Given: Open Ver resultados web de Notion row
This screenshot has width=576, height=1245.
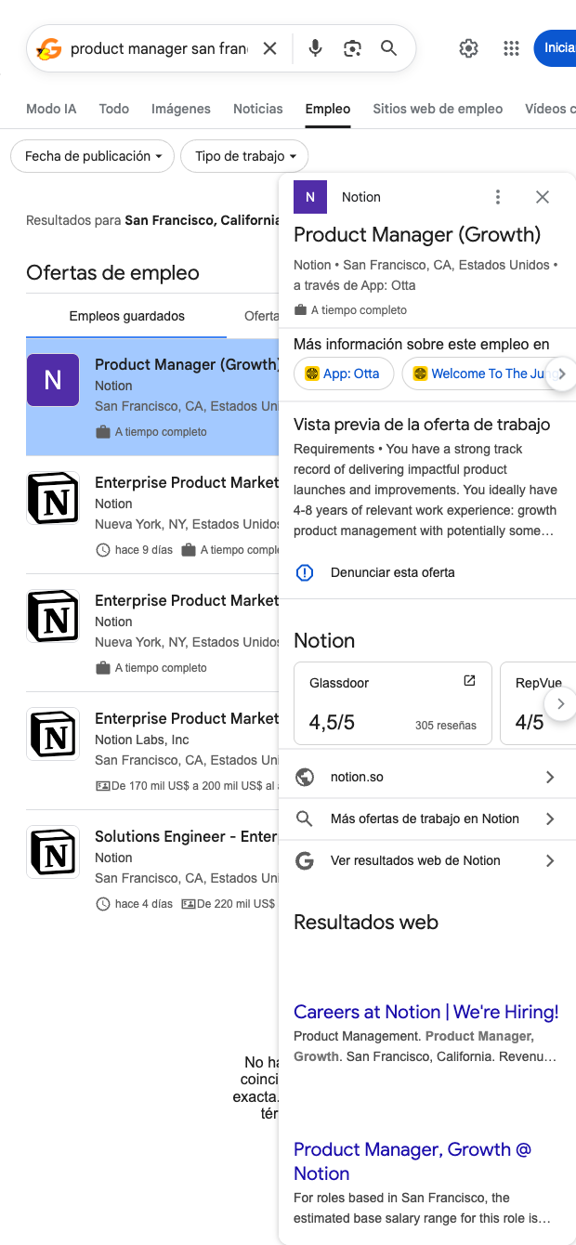Looking at the screenshot, I should [427, 860].
